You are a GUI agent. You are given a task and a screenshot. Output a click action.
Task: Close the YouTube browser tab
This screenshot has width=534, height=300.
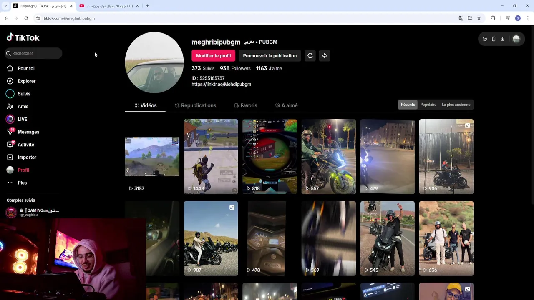click(x=137, y=6)
